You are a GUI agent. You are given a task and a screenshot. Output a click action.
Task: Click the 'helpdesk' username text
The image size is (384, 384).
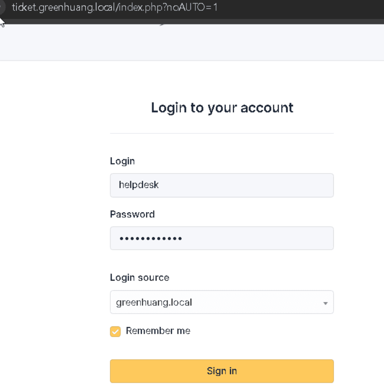(139, 185)
